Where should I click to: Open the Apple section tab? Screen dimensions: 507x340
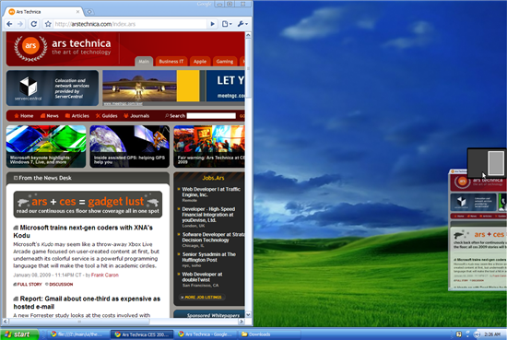200,62
